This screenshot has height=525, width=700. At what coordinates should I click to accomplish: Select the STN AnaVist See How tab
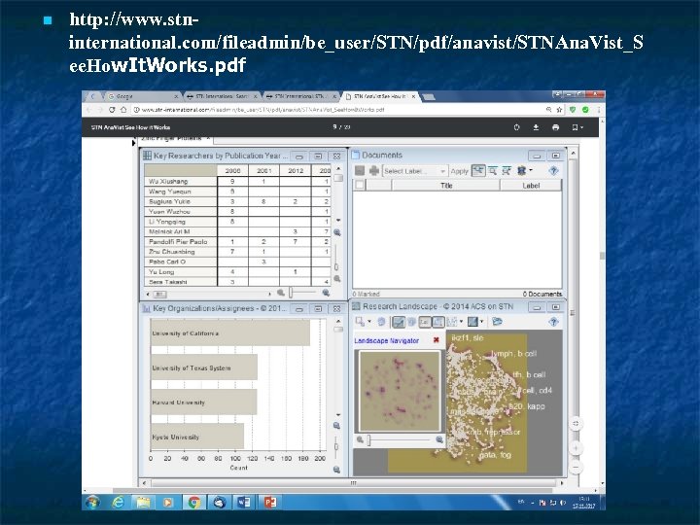(x=380, y=96)
